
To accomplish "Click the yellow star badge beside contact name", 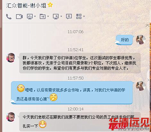I will [x=50, y=5].
